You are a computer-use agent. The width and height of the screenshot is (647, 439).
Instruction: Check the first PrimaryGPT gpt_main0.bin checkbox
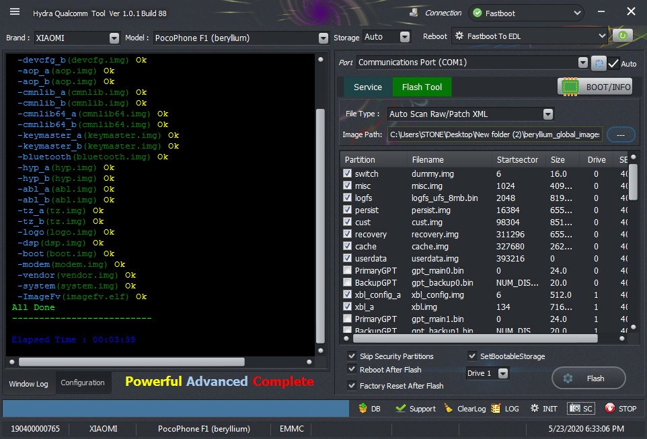tap(348, 270)
